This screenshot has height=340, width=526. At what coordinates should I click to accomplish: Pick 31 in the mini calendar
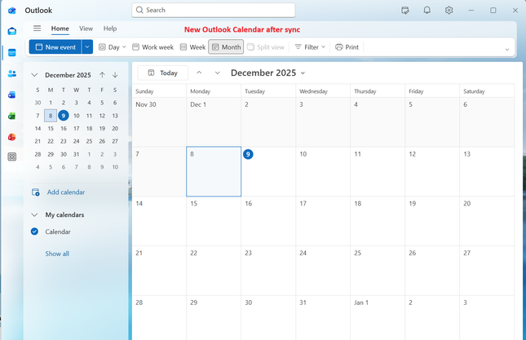77,154
